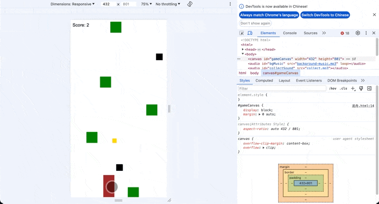Image resolution: width=379 pixels, height=204 pixels.
Task: Open DevTools settings gear
Action: pos(358,33)
